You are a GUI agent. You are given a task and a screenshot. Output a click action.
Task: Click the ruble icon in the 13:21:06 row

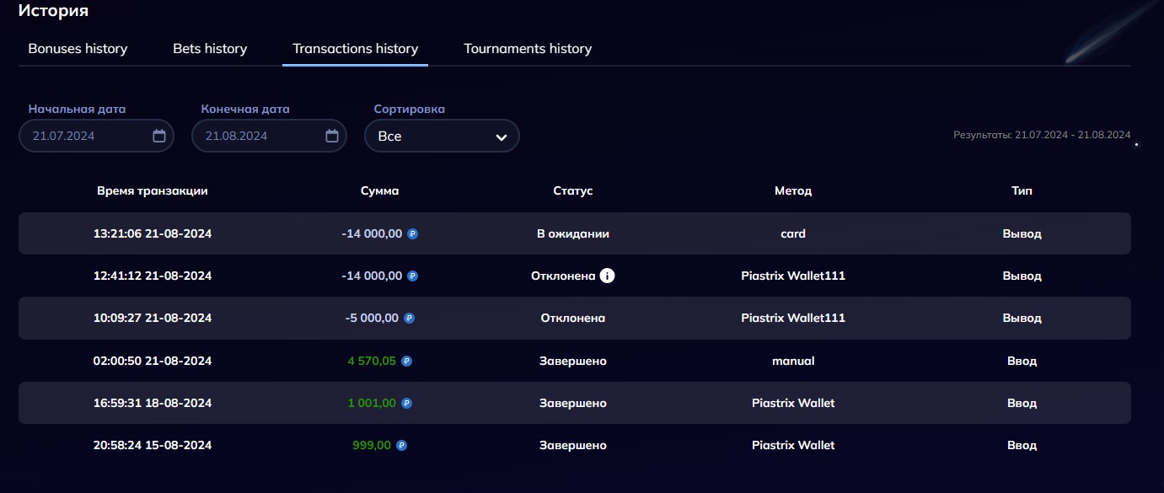pos(412,233)
